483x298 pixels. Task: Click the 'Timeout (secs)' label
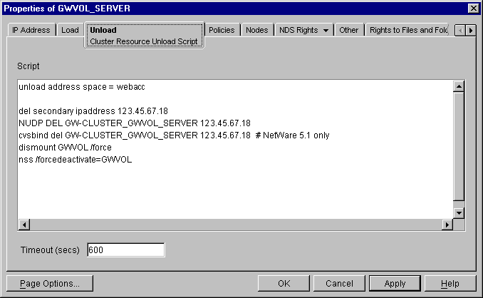click(50, 250)
